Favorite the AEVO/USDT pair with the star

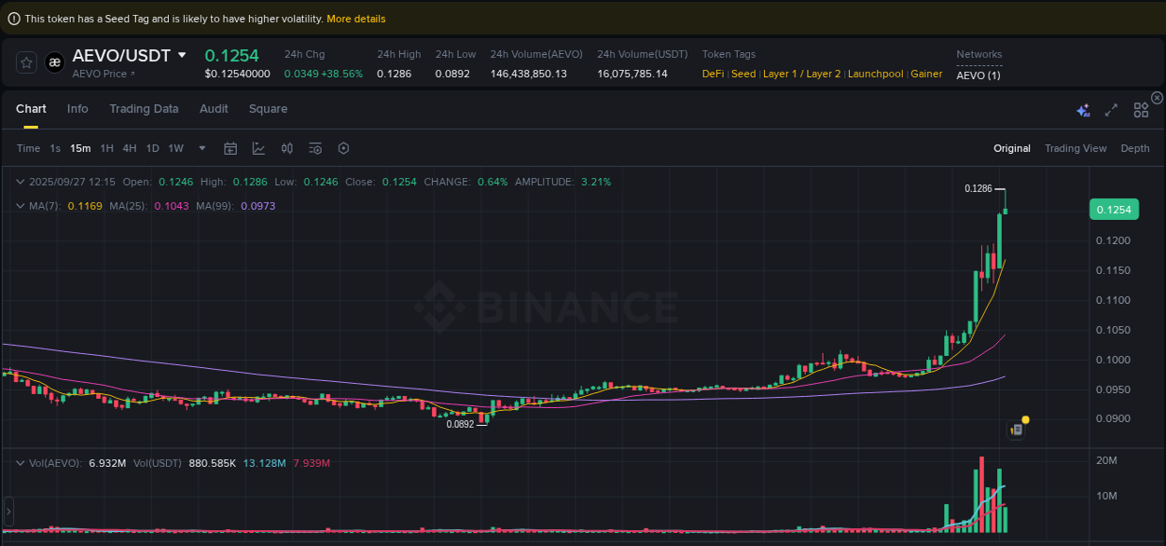coord(26,62)
